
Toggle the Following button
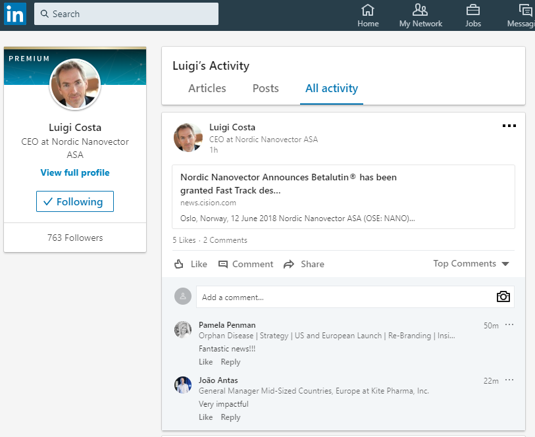[x=75, y=201]
